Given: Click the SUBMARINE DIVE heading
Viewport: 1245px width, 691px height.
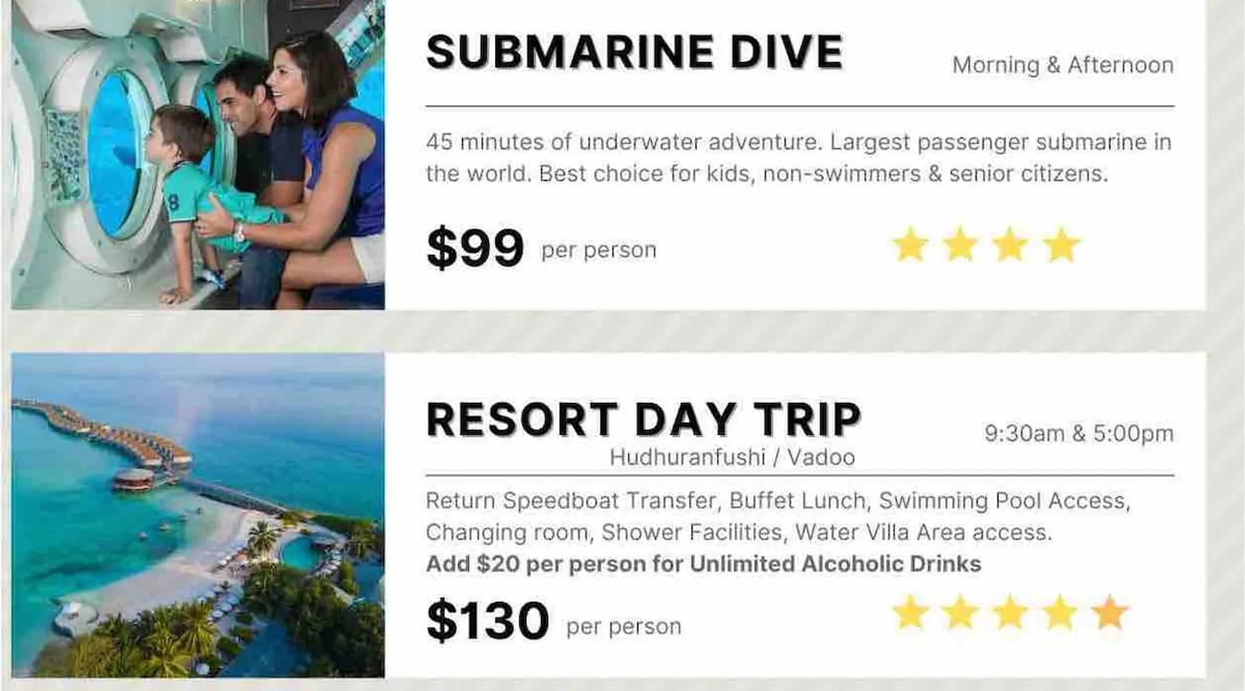Looking at the screenshot, I should (634, 53).
